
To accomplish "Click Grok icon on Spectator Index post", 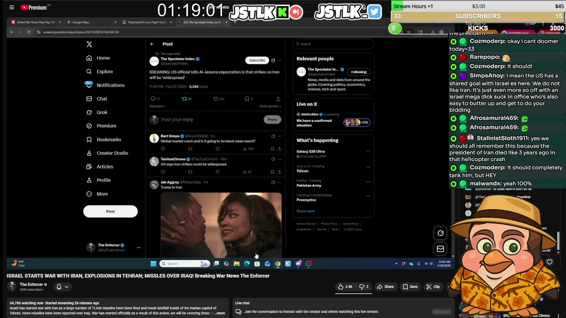I will click(x=273, y=60).
